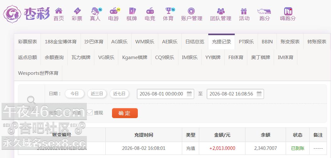The width and height of the screenshot is (331, 158).
Task: Switch to the AE娱乐 tab
Action: tap(170, 42)
